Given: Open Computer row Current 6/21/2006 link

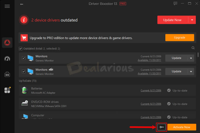Looking at the screenshot, I should click(x=151, y=117).
